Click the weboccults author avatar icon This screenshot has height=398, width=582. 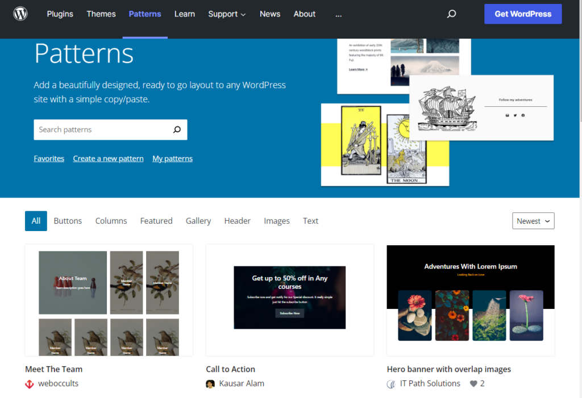click(x=30, y=384)
